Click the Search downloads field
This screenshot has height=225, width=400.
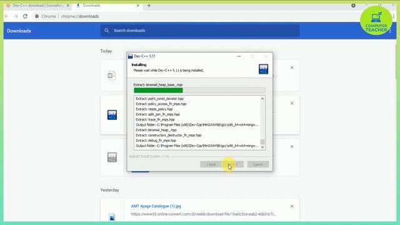coord(200,31)
